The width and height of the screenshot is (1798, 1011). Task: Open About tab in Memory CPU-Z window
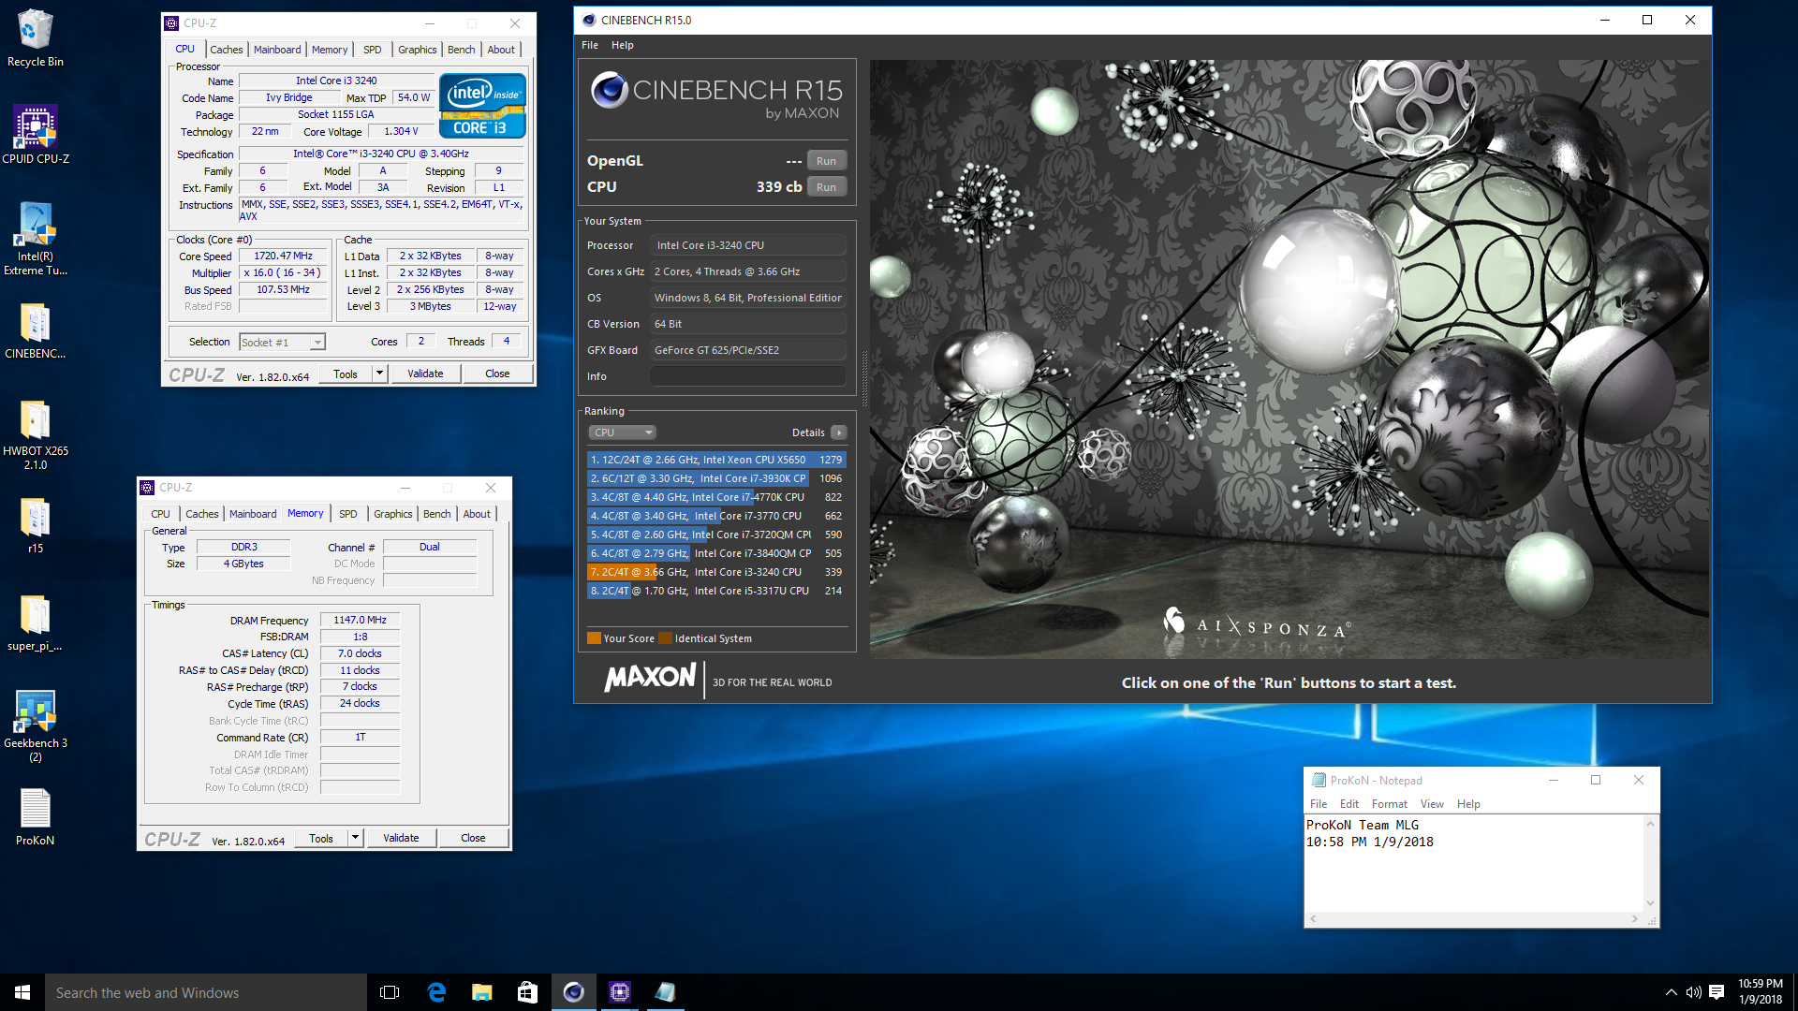(x=477, y=514)
